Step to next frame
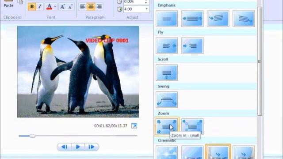Screen dimensions: 283x159 point(92,147)
